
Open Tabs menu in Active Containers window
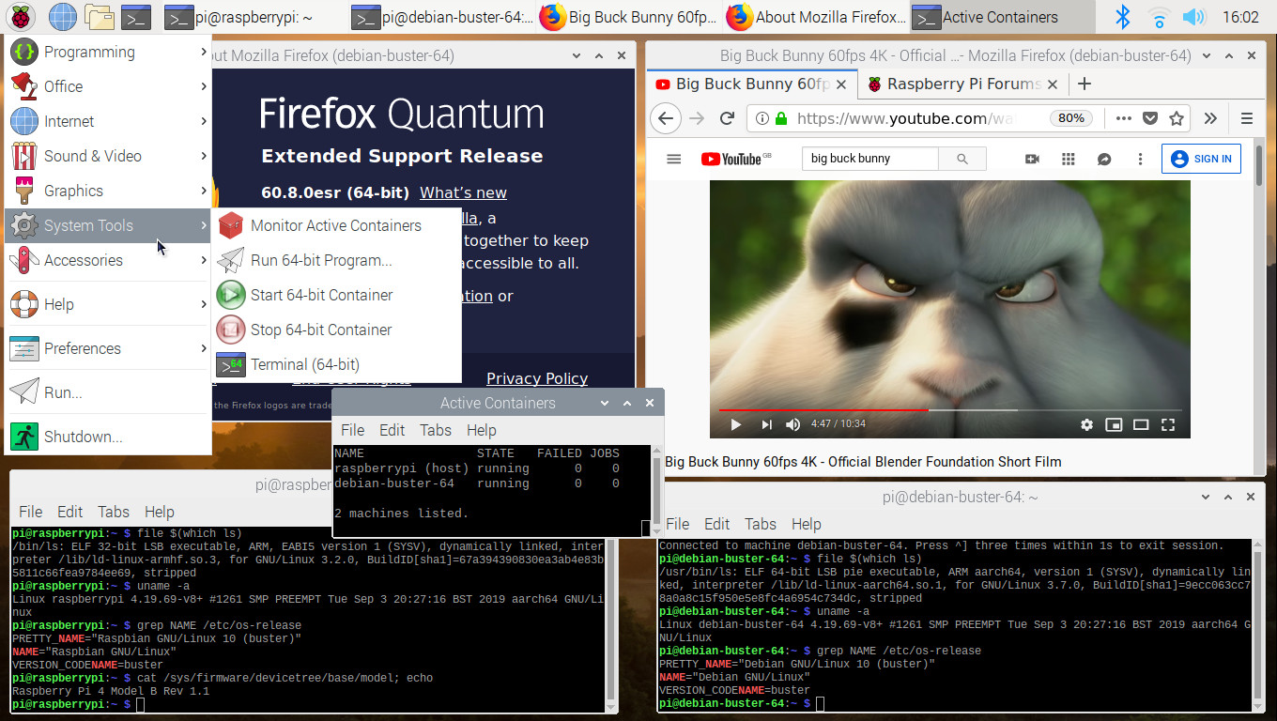pyautogui.click(x=435, y=430)
